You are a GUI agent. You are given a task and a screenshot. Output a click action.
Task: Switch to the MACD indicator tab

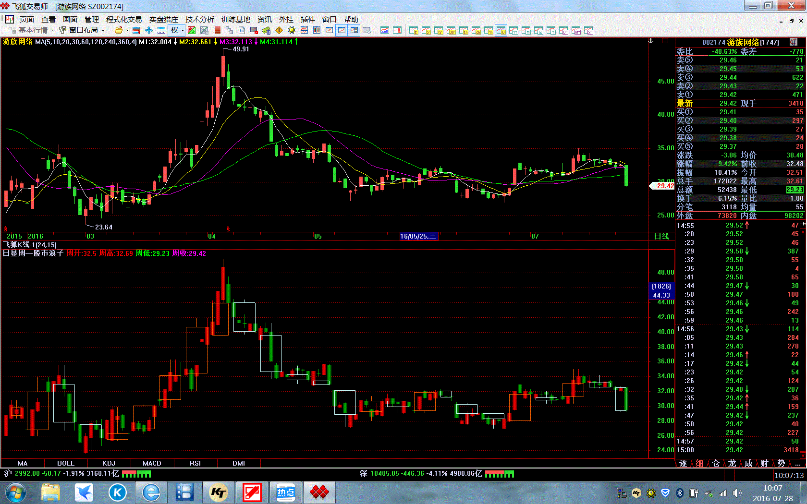pos(152,463)
